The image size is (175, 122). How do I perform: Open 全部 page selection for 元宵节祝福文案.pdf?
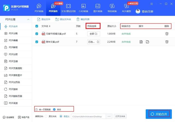94,34
